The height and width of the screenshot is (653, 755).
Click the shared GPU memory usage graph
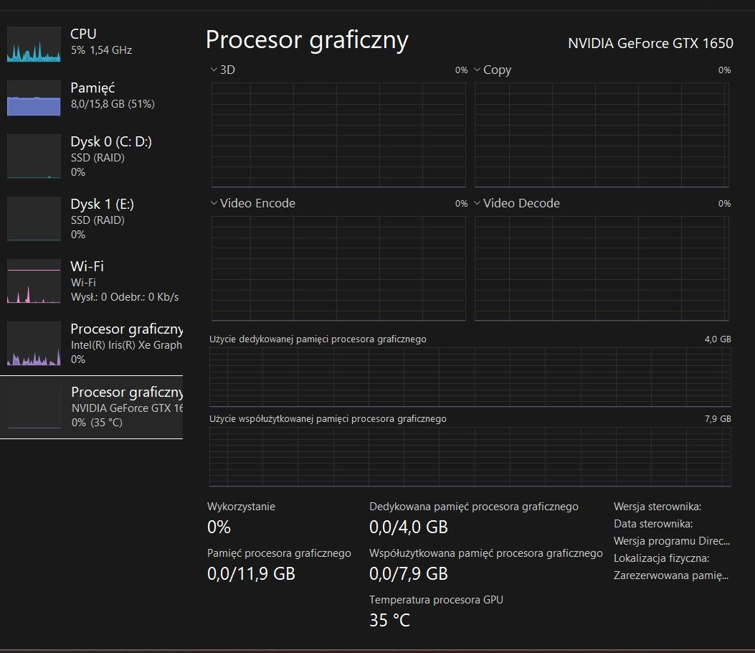pos(470,456)
